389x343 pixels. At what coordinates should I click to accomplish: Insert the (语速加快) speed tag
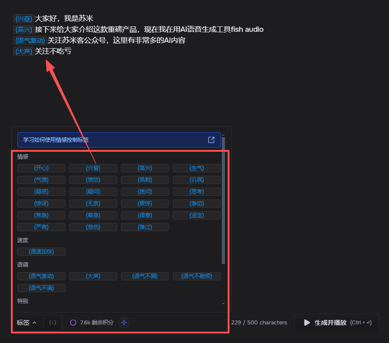(x=41, y=252)
